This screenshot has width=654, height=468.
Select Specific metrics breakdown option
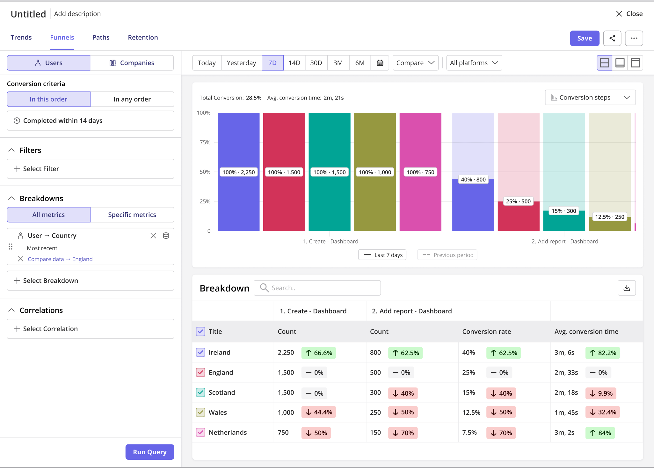click(132, 215)
